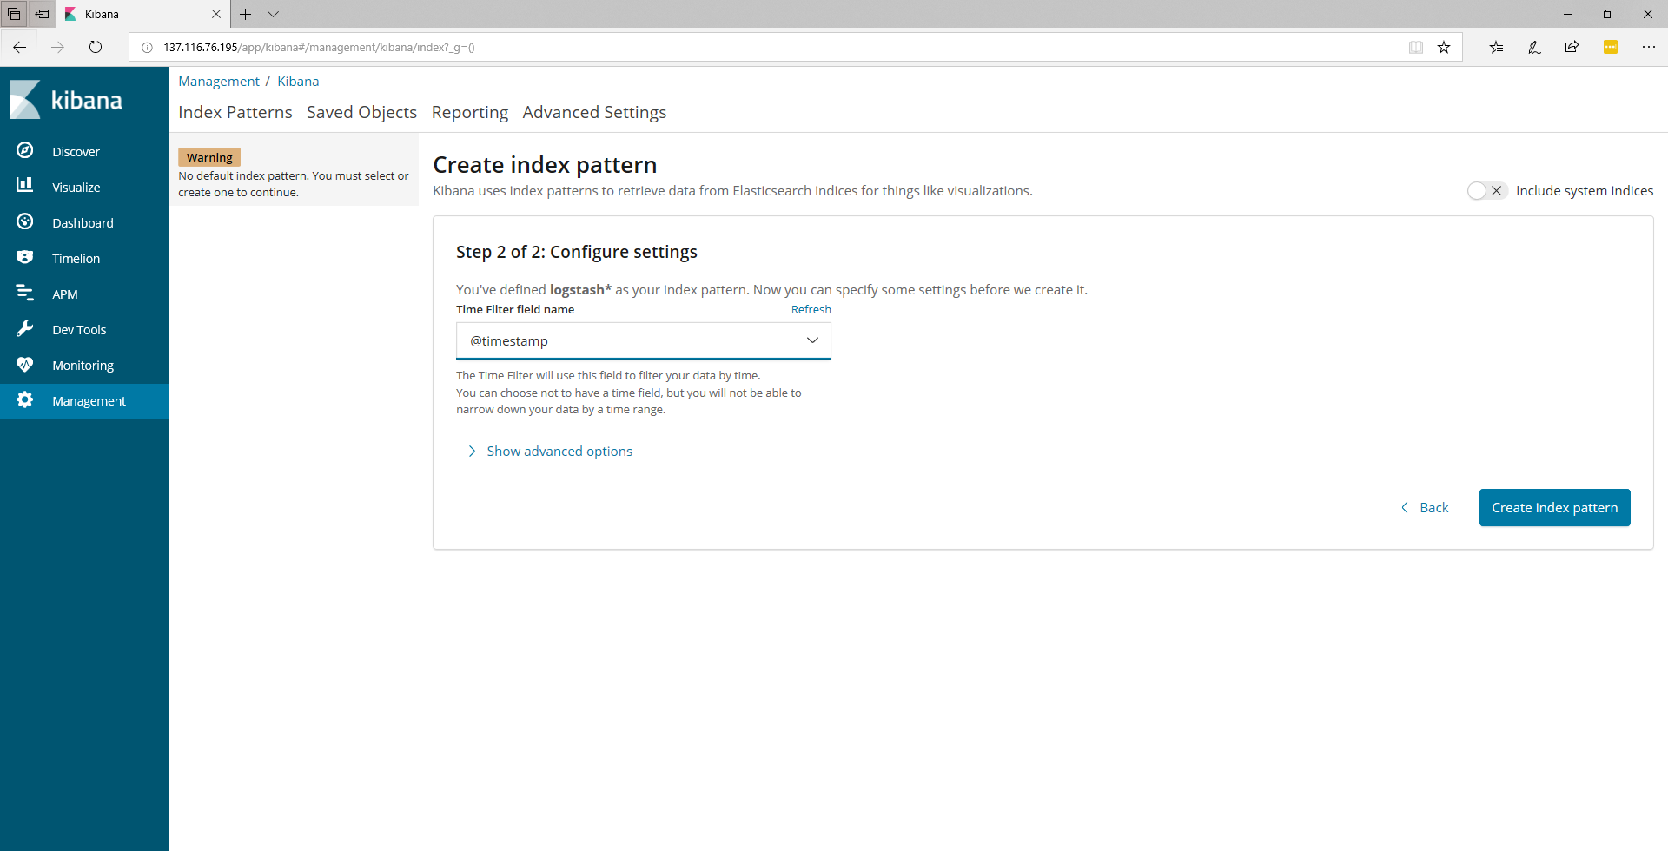Switch to the Index Patterns tab
Viewport: 1668px width, 851px height.
click(x=235, y=112)
